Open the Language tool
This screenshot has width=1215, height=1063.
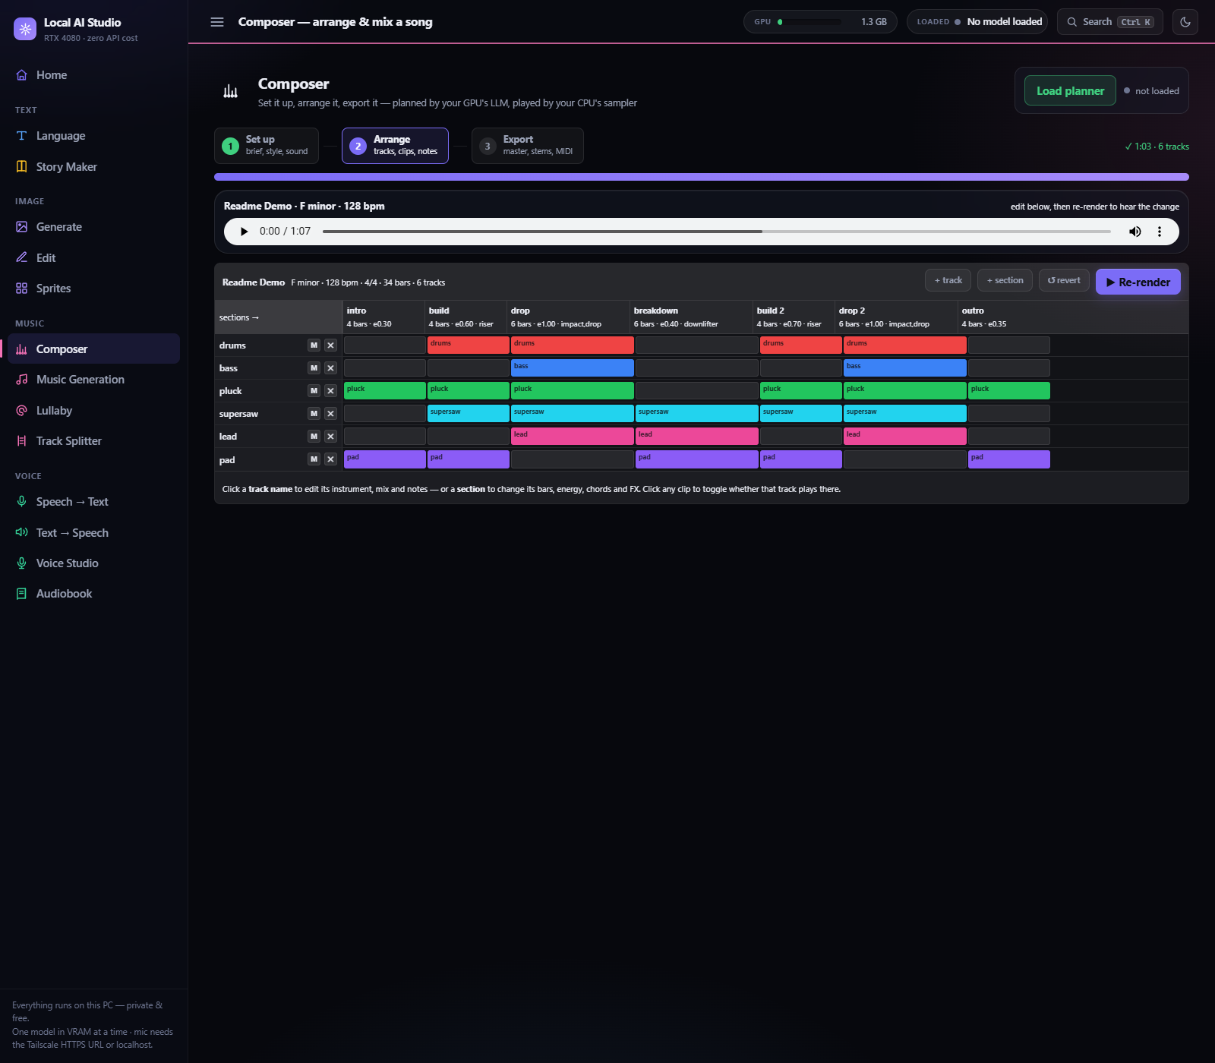click(93, 136)
